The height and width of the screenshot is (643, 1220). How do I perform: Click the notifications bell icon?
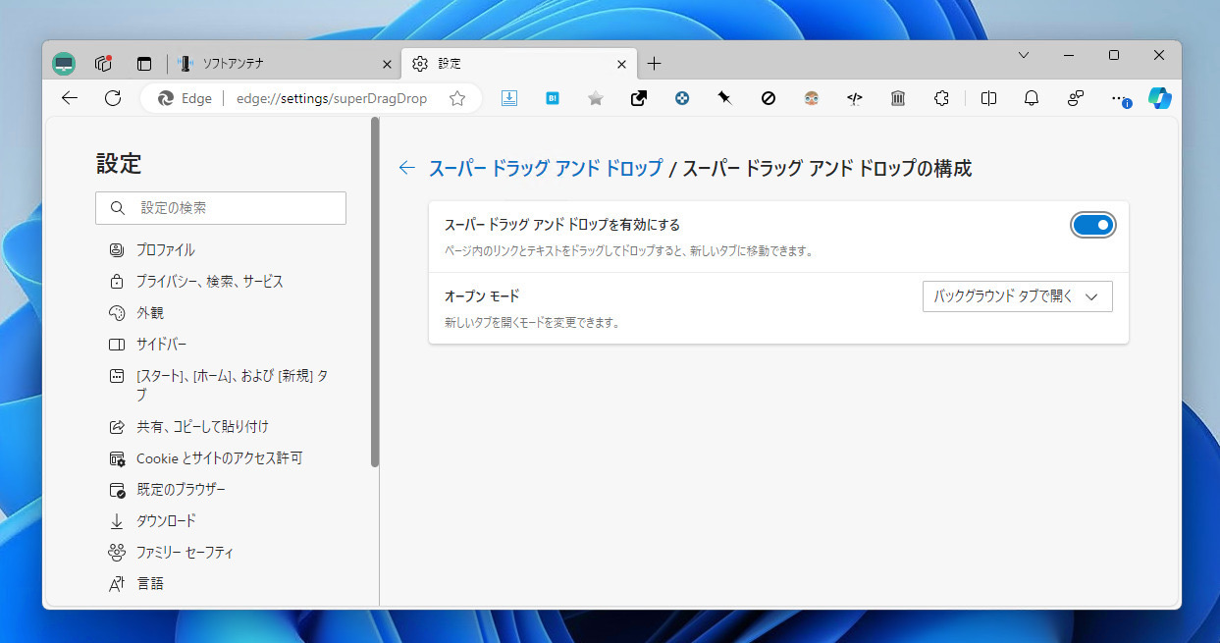(x=1031, y=98)
